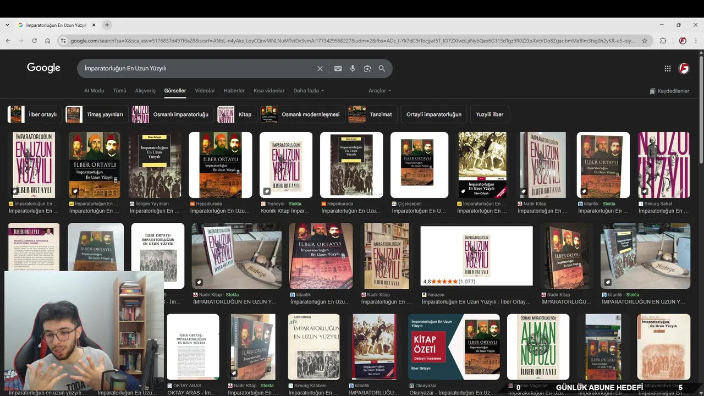Switch to the AI Modu tab
Screen dimensions: 704x396
coord(94,91)
